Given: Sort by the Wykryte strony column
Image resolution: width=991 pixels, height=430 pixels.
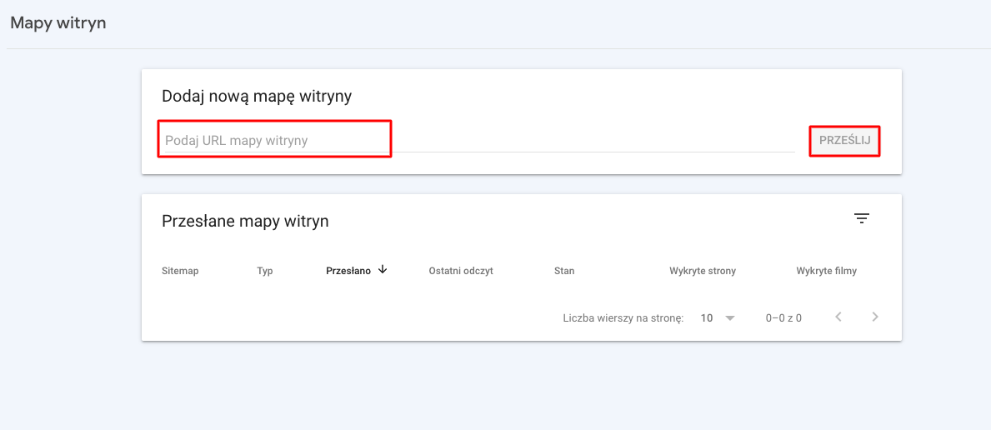Looking at the screenshot, I should (x=703, y=271).
